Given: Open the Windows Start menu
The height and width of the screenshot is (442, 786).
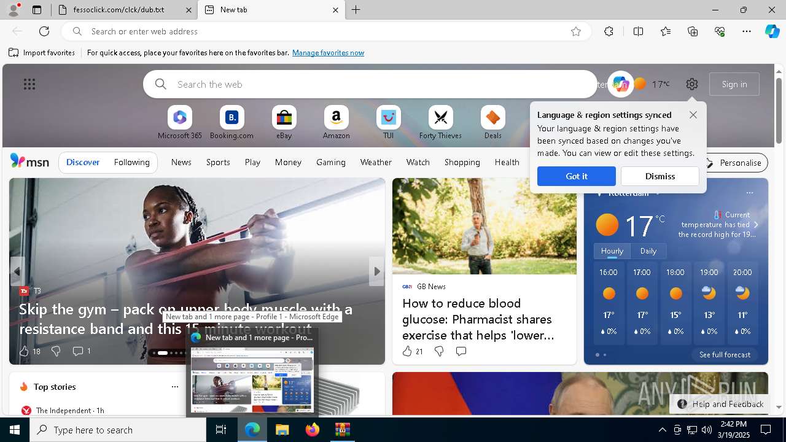Looking at the screenshot, I should [x=15, y=430].
